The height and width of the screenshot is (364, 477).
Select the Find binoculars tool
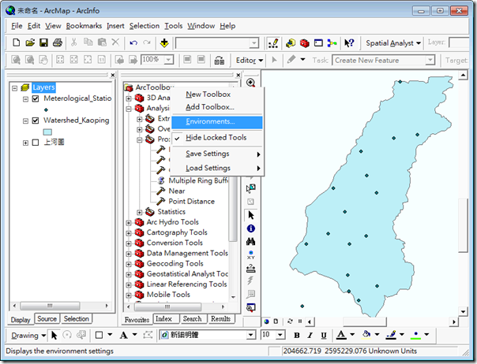click(x=250, y=242)
